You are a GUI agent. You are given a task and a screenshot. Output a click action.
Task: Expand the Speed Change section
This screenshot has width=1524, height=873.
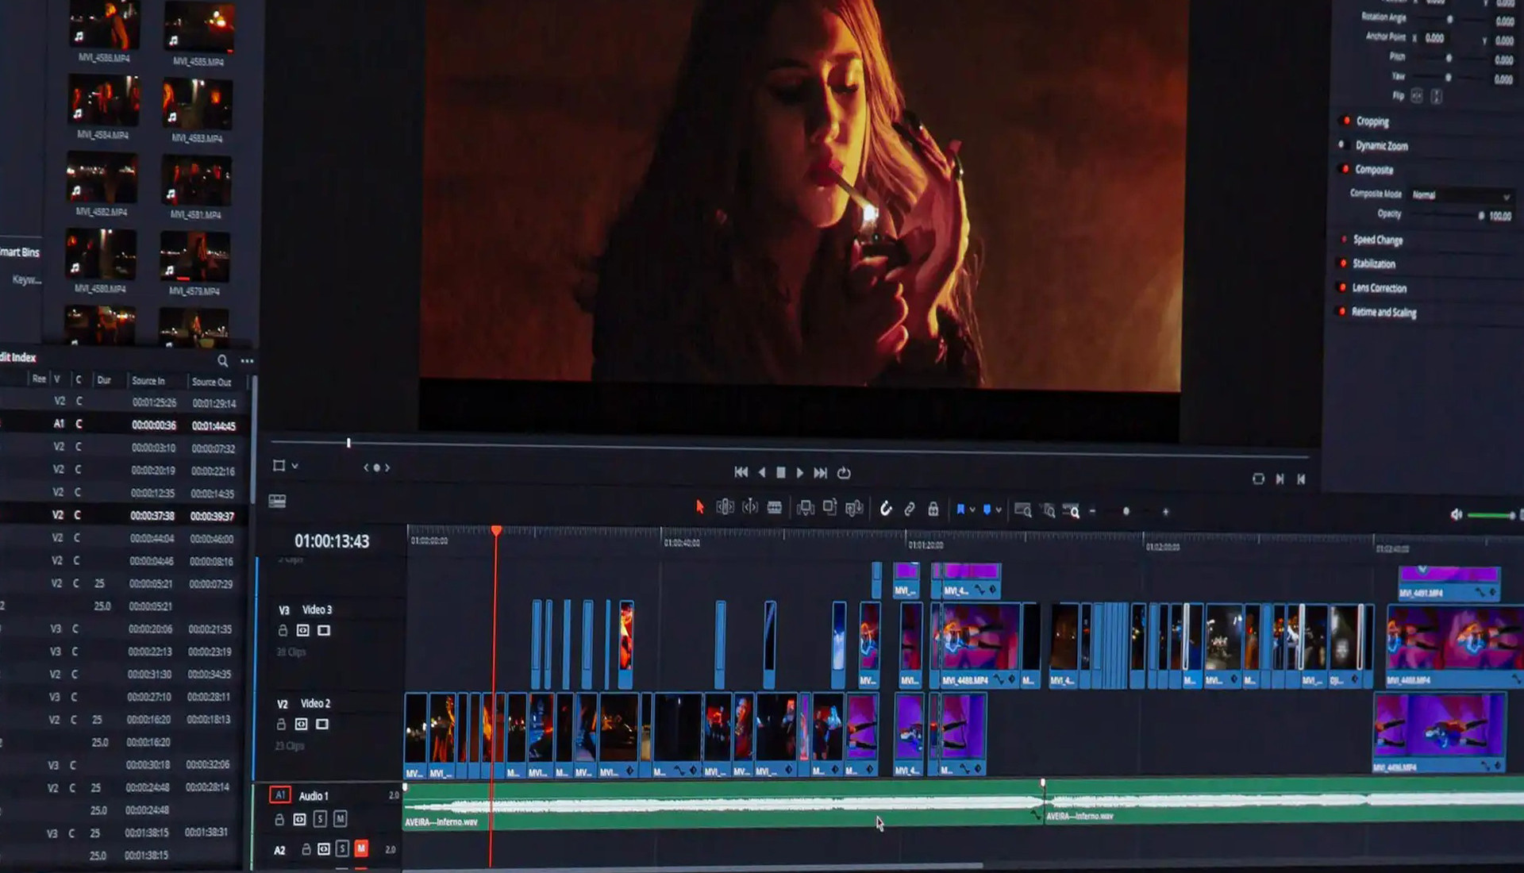click(1377, 240)
